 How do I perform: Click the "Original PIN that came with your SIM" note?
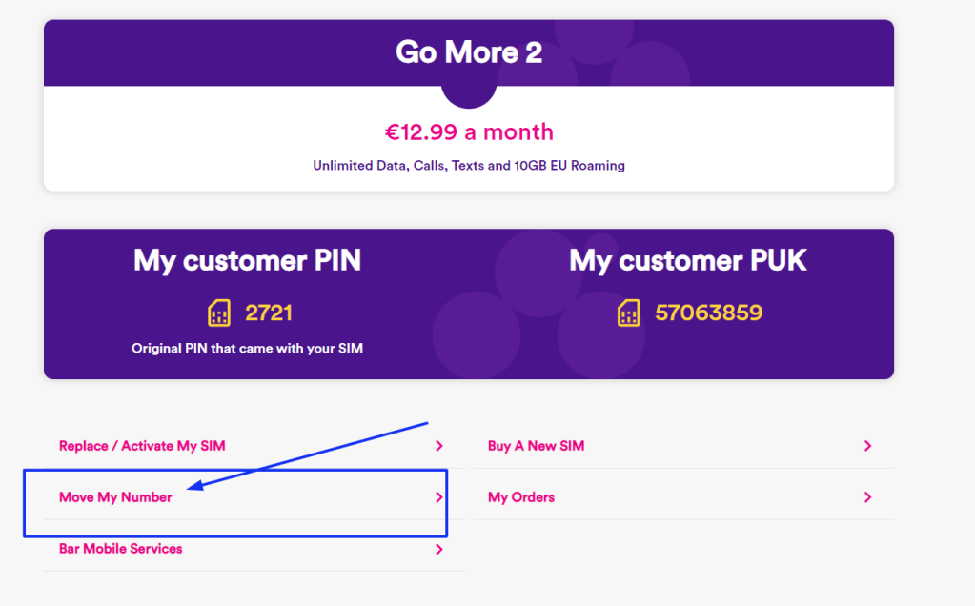pos(247,349)
